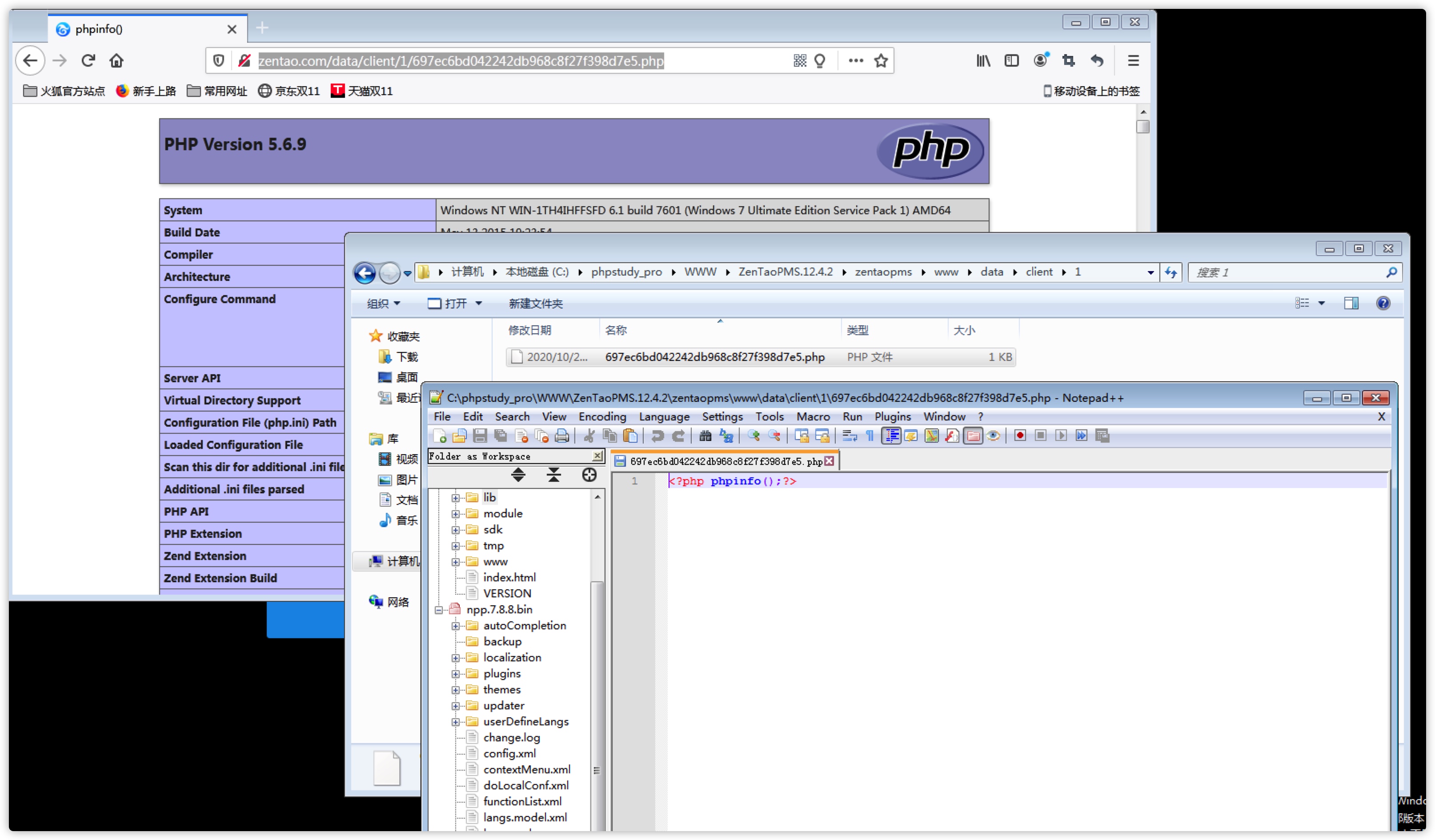This screenshot has height=840, width=1435.
Task: Toggle Word wrap in Notepad++ toolbar
Action: (x=850, y=436)
